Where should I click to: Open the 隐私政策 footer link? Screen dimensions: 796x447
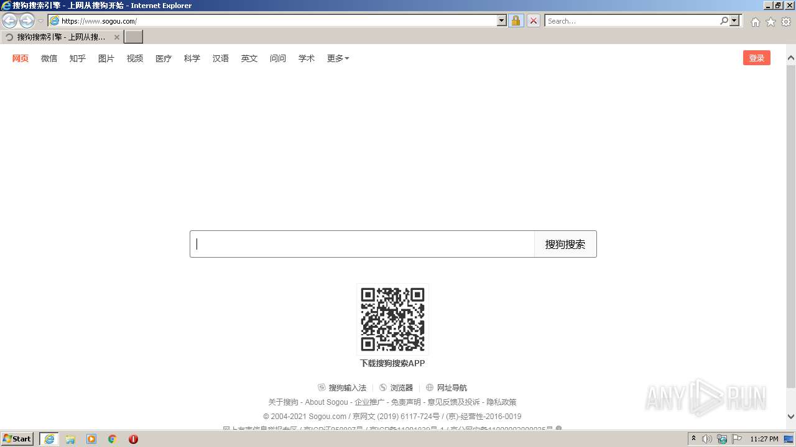501,402
